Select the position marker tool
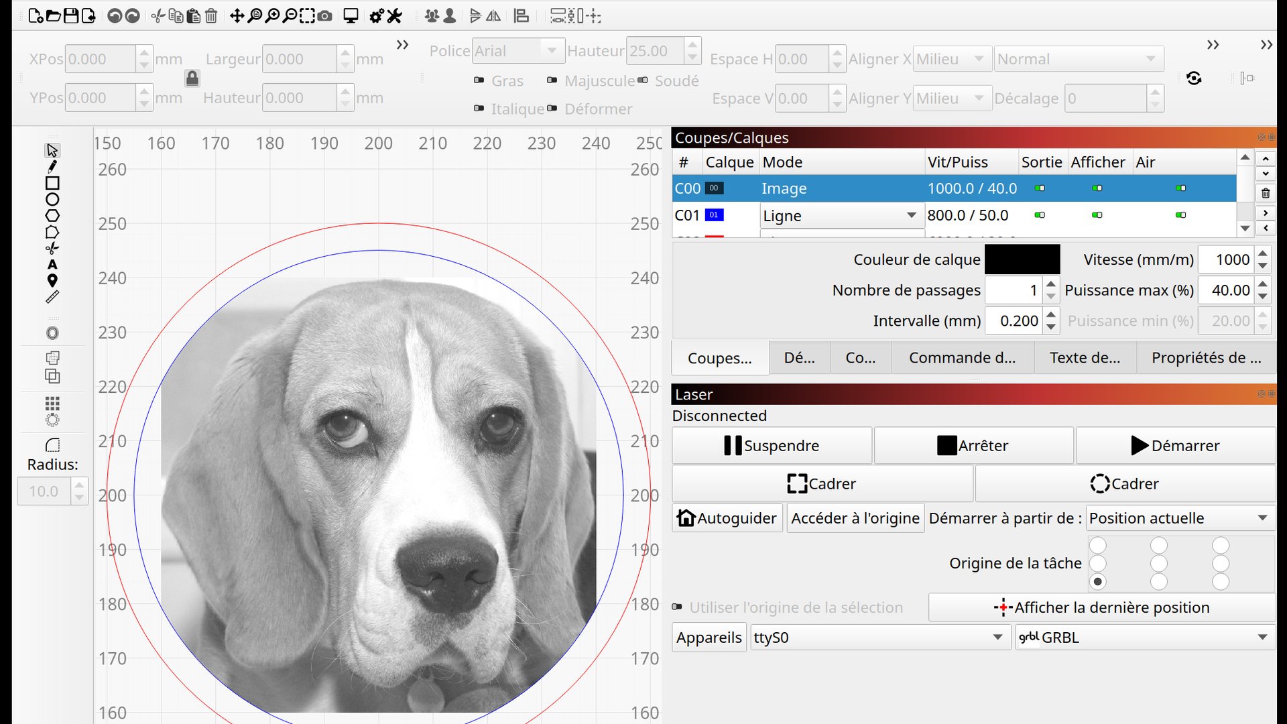The width and height of the screenshot is (1287, 724). click(52, 281)
